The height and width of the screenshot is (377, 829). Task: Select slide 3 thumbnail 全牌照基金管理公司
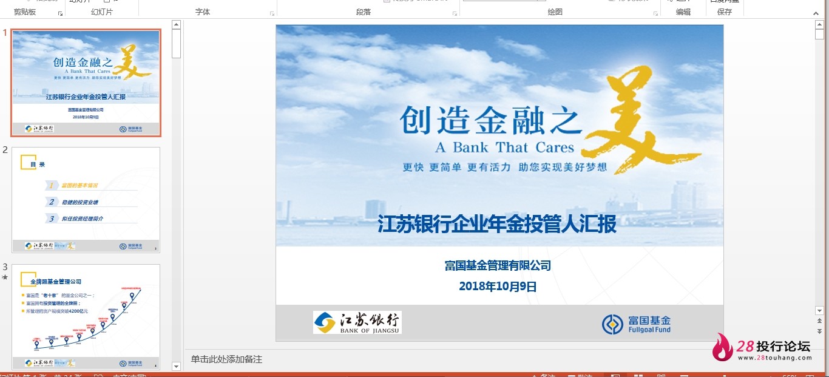pyautogui.click(x=86, y=318)
